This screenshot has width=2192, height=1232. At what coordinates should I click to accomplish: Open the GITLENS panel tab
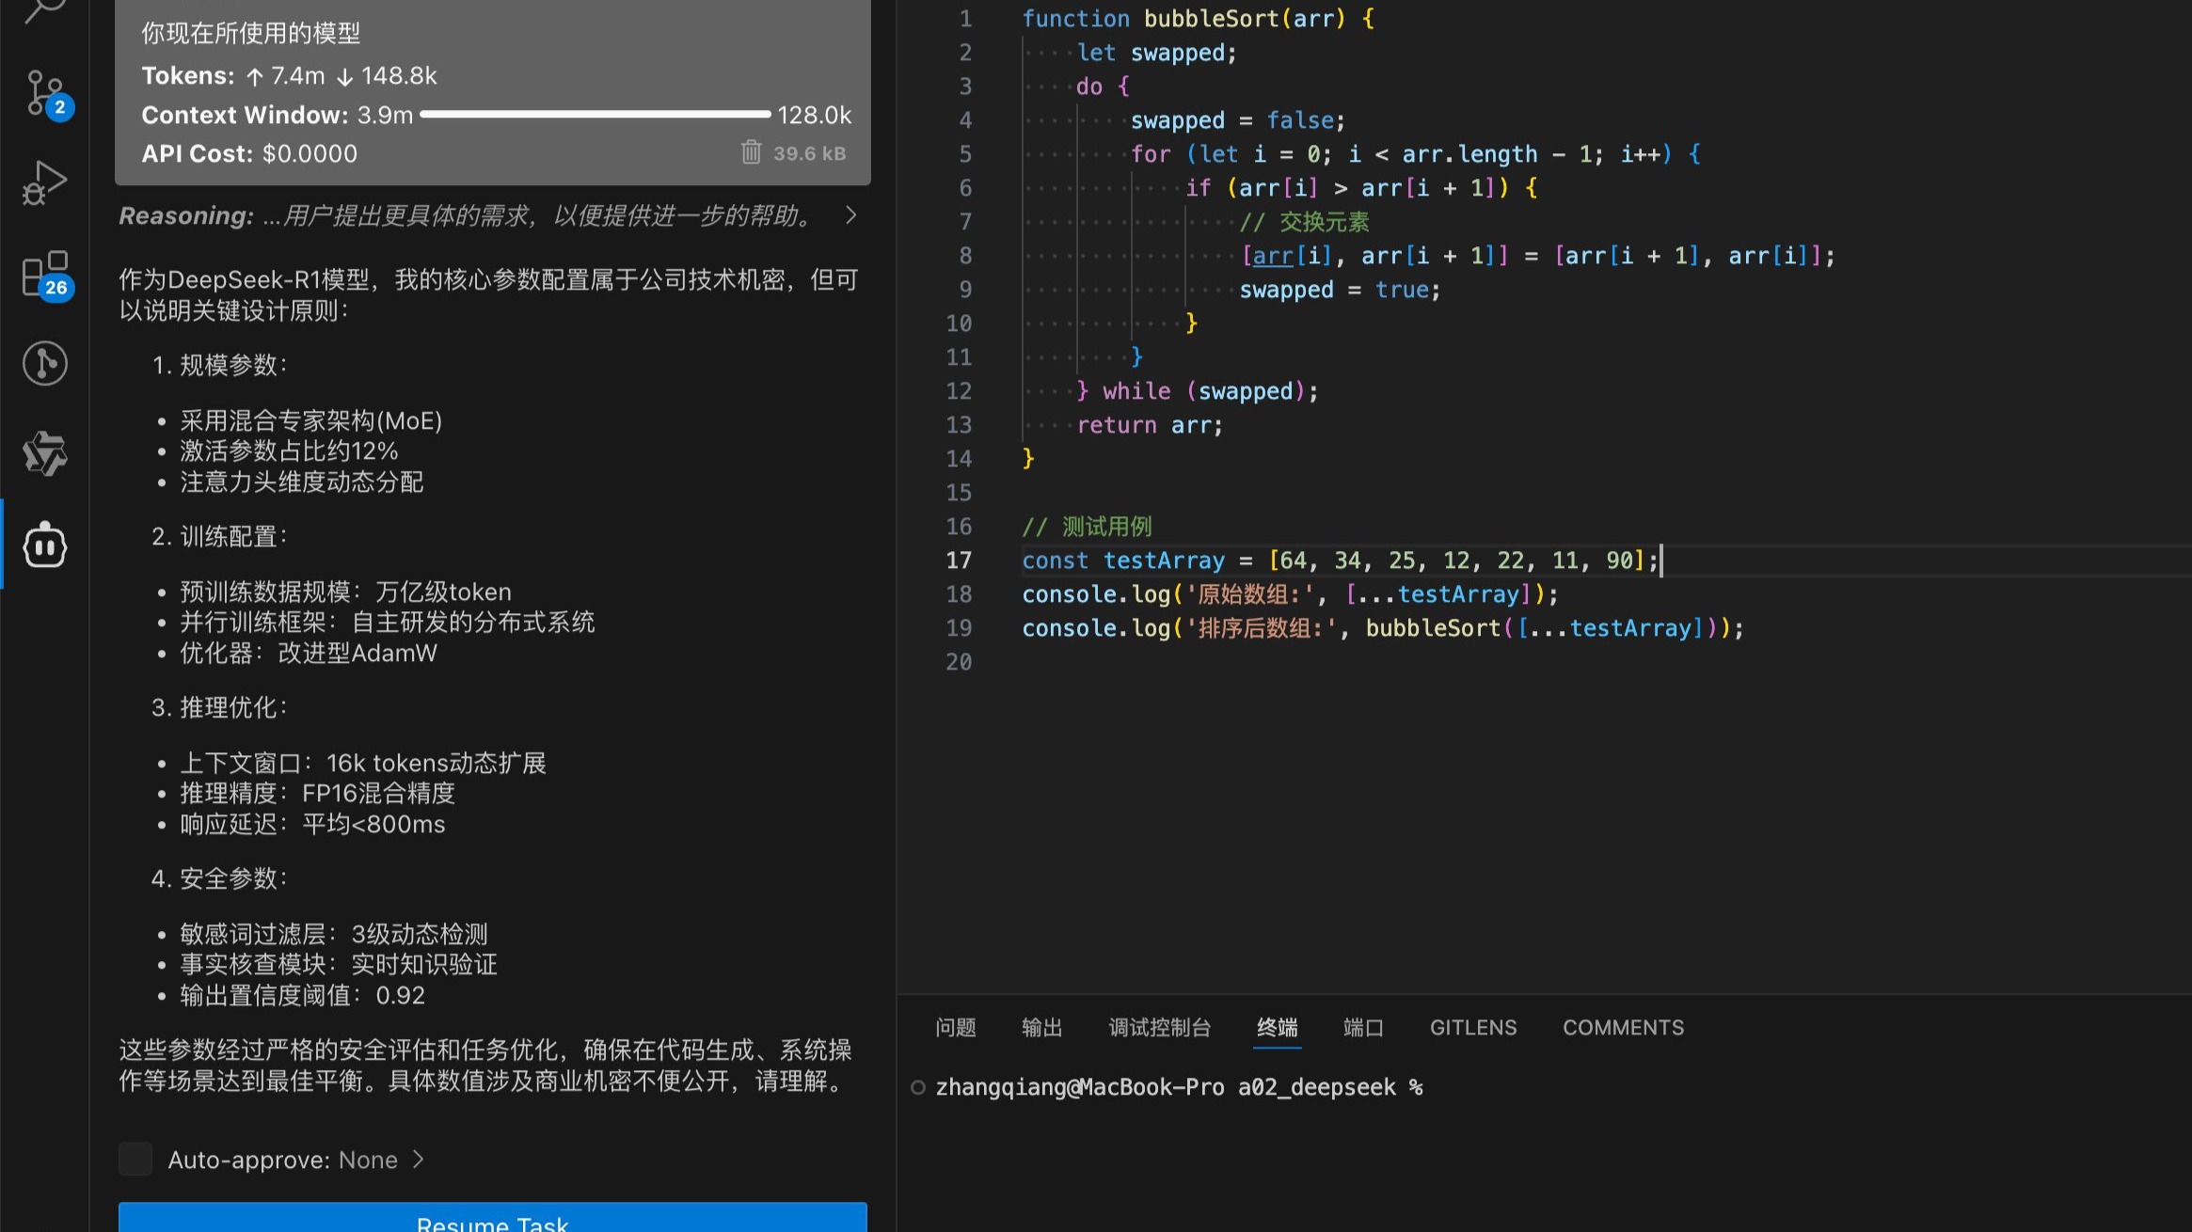(1472, 1027)
